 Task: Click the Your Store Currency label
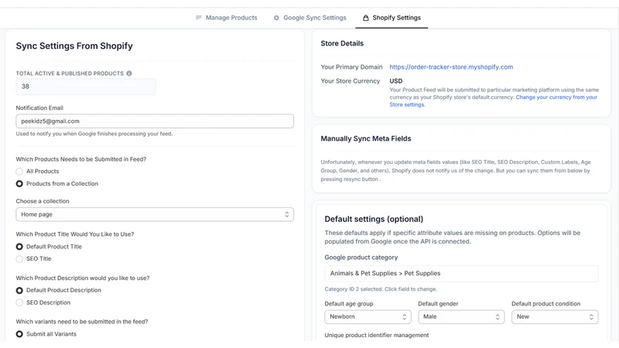coord(351,81)
